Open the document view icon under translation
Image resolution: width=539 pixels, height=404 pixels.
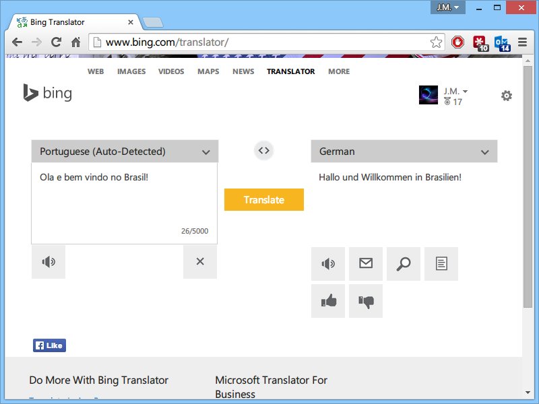click(x=441, y=264)
